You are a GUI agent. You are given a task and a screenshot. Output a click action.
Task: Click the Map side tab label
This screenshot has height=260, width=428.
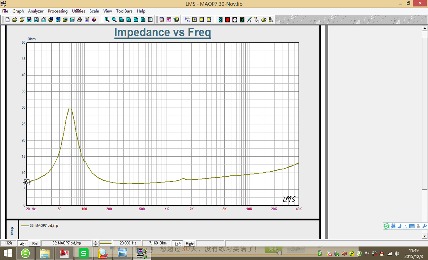point(12,231)
